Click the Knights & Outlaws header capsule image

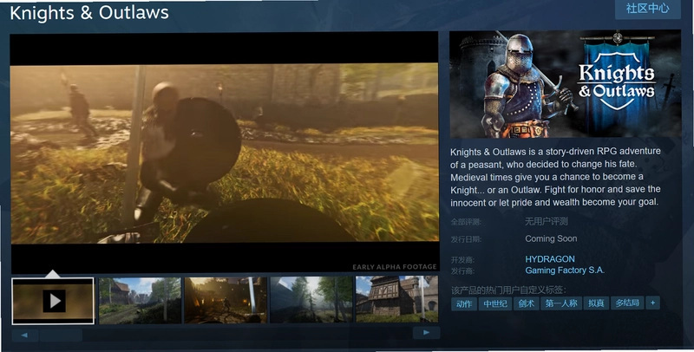566,83
